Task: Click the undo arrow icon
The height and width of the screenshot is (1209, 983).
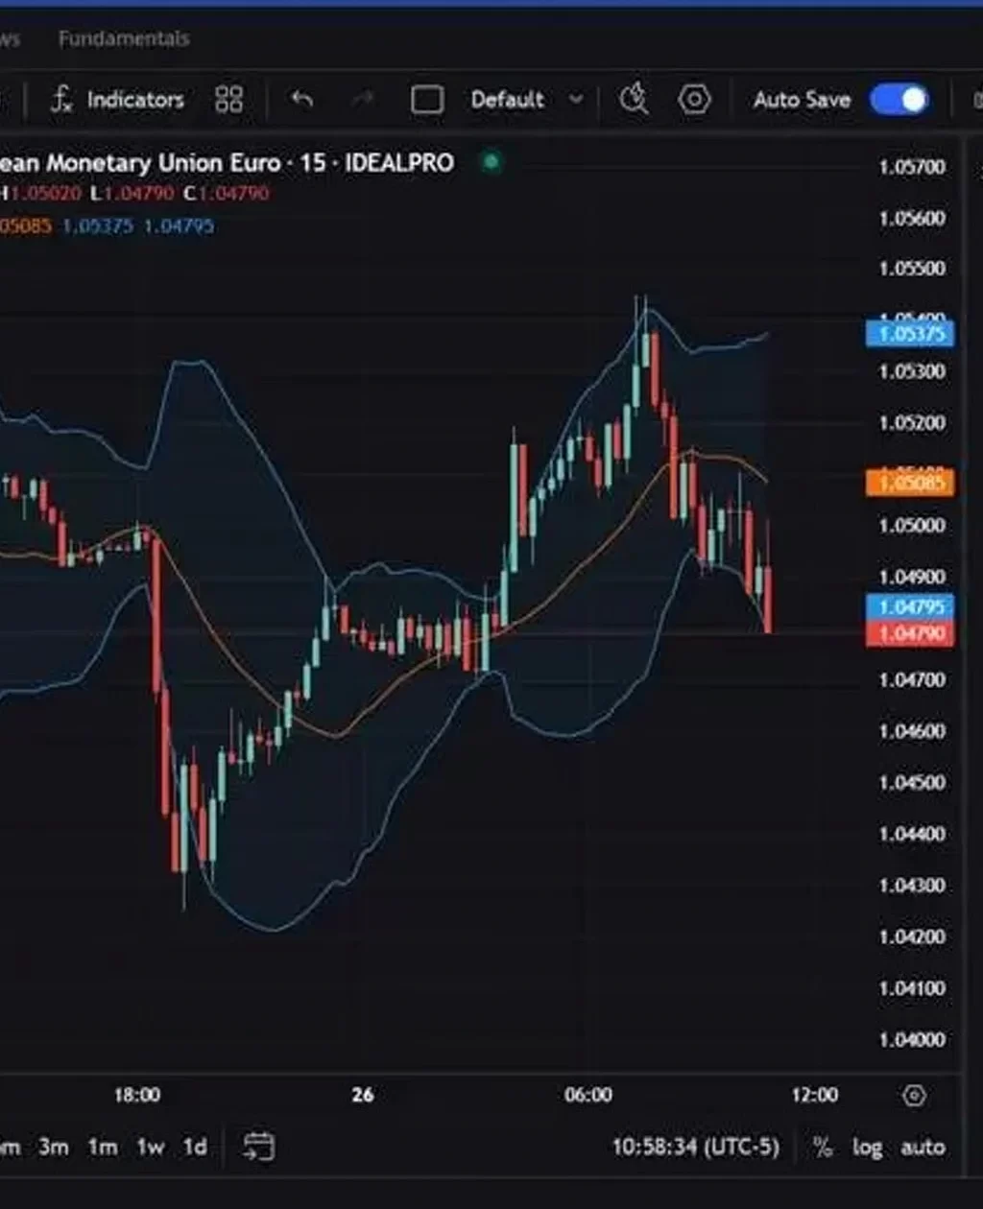Action: 300,99
